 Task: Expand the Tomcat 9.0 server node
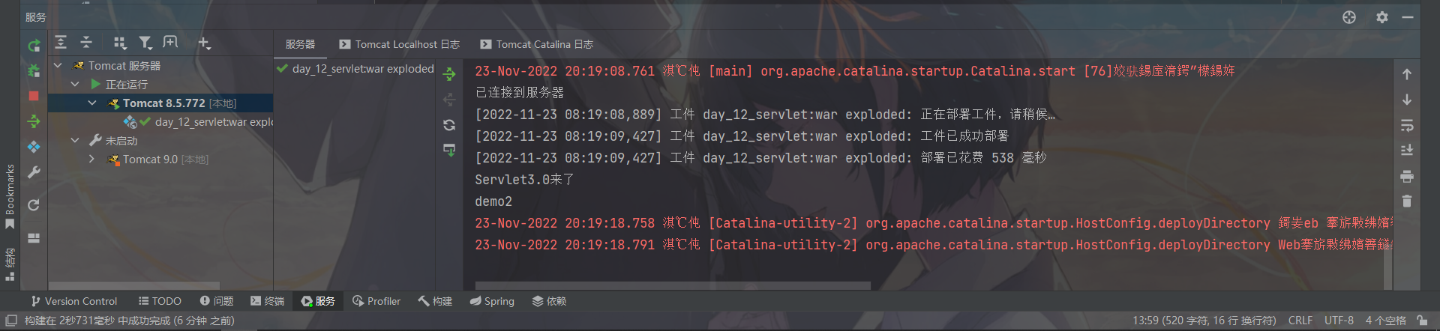click(x=91, y=160)
